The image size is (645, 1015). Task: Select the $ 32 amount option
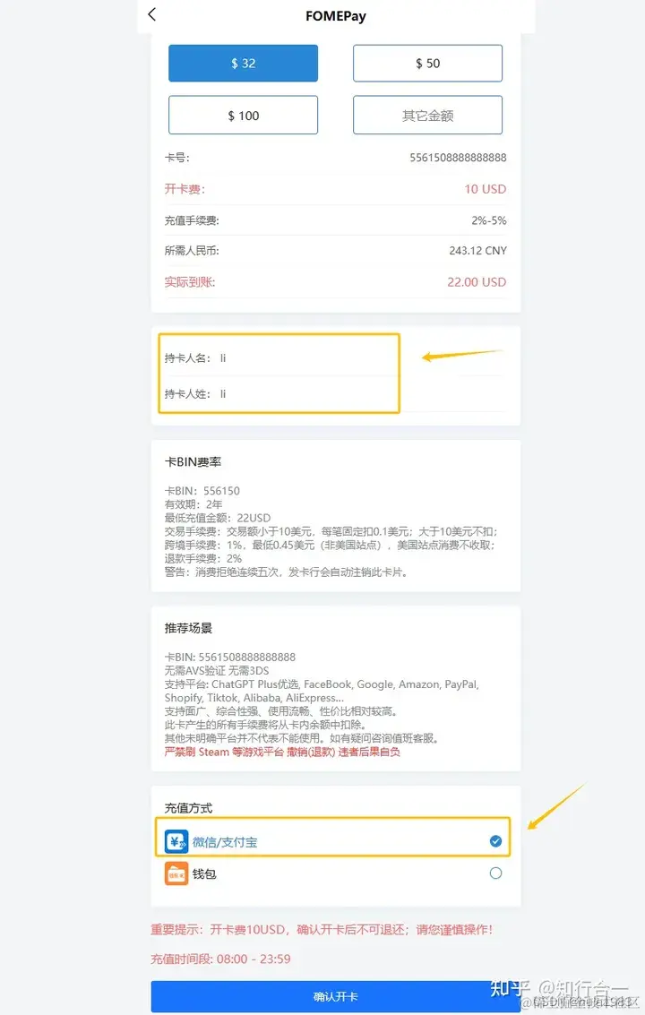click(243, 64)
